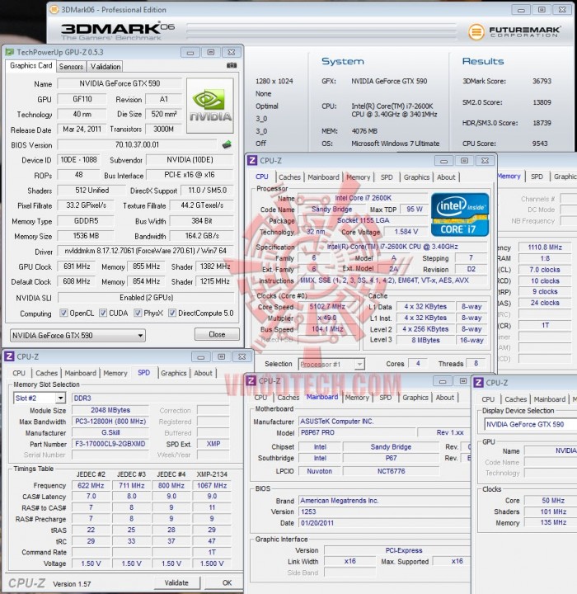Minimize the processor CPU-Z window

tap(443, 161)
